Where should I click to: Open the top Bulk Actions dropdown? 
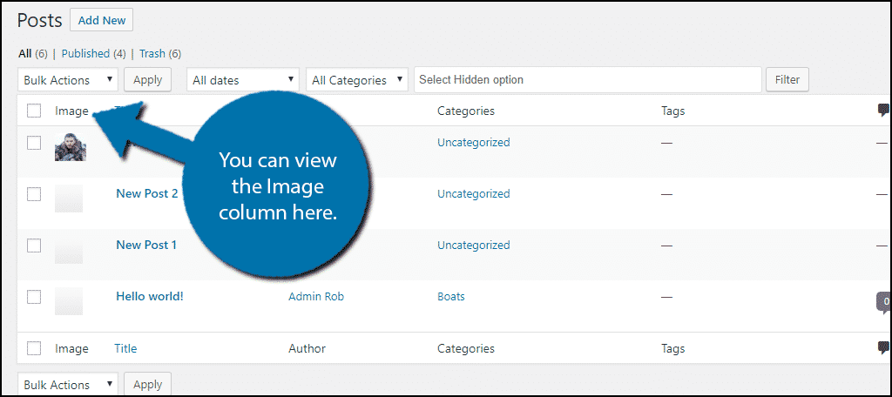coord(68,80)
